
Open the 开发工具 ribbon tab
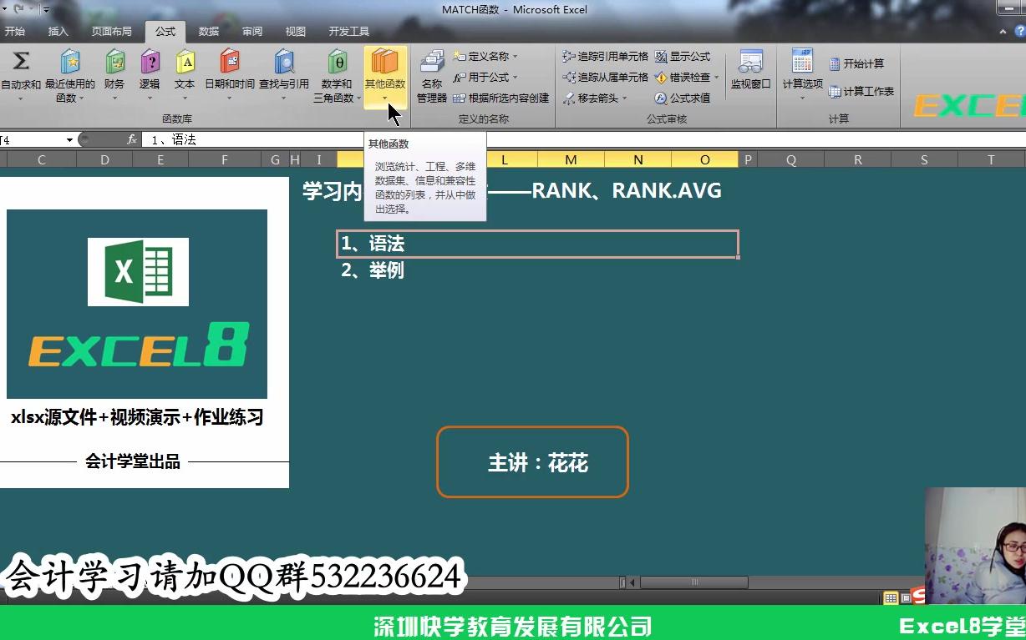tap(347, 32)
